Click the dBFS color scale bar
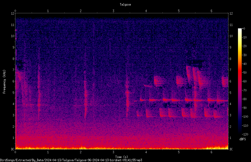Screen dimensions: 251x162 pyautogui.click(x=240, y=81)
